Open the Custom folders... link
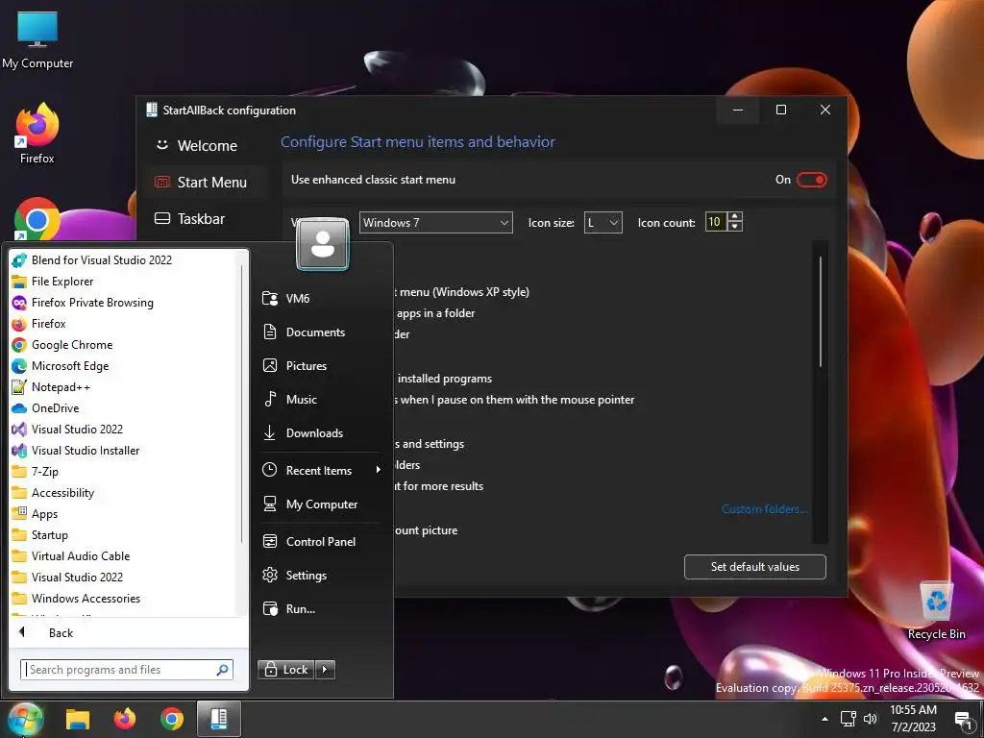984x738 pixels. pos(764,509)
